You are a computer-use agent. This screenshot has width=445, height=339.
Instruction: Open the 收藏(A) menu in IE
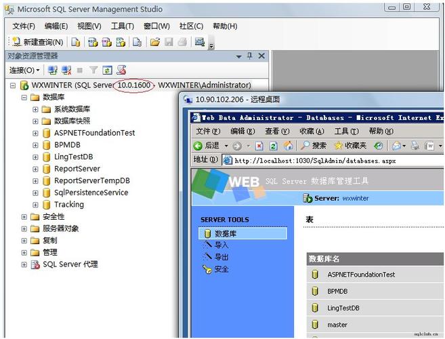tap(312, 132)
